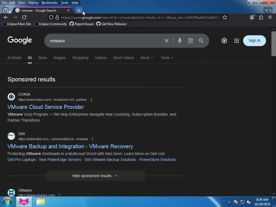This screenshot has height=207, width=276.
Task: Open Dell Pro Laptops sitelink
Action: 22,160
